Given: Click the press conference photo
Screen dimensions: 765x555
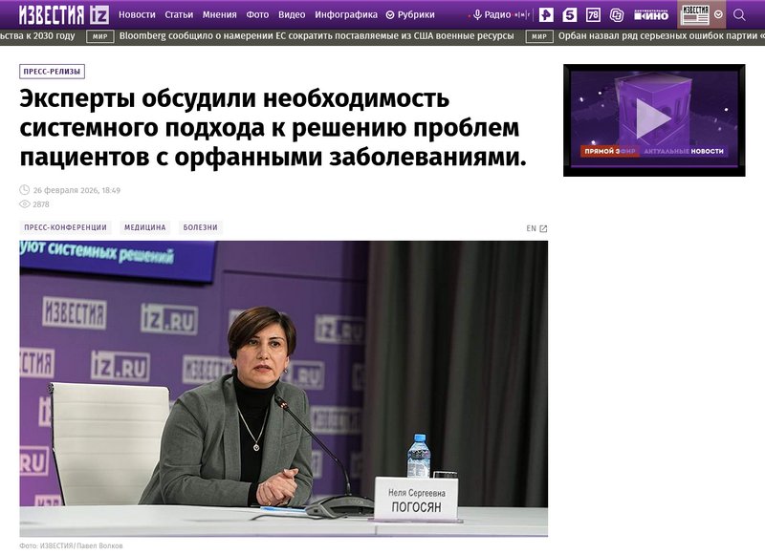Looking at the screenshot, I should 283,389.
